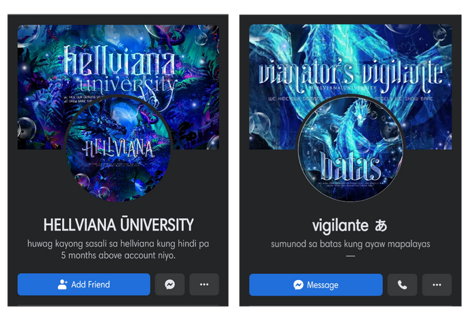This screenshot has height=321, width=469.
Task: Click the Messenger logo inside Message button
Action: pyautogui.click(x=298, y=285)
